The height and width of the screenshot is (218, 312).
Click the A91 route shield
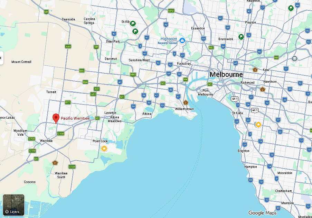(x=97, y=89)
